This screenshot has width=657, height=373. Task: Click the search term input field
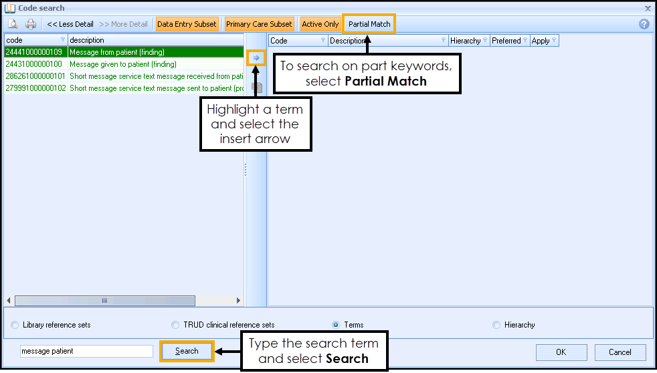click(x=86, y=351)
